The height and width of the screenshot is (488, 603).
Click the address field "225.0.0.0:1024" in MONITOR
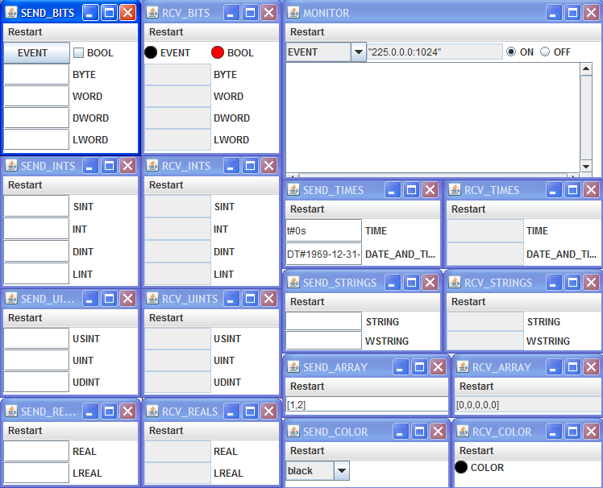tap(435, 52)
